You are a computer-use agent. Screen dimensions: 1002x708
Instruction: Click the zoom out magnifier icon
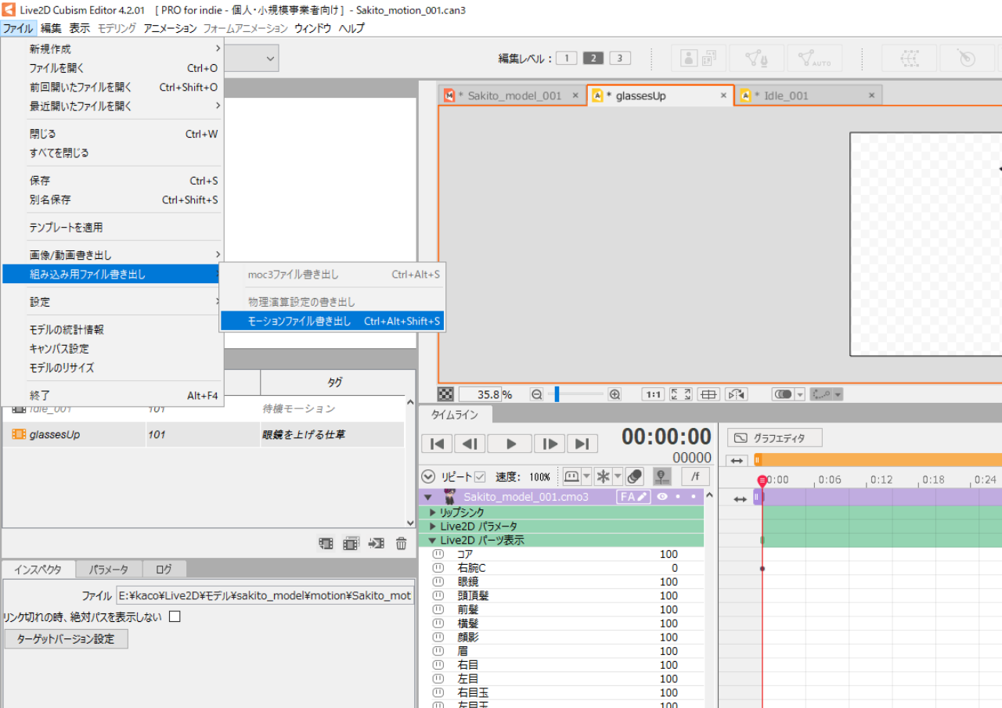pos(536,394)
